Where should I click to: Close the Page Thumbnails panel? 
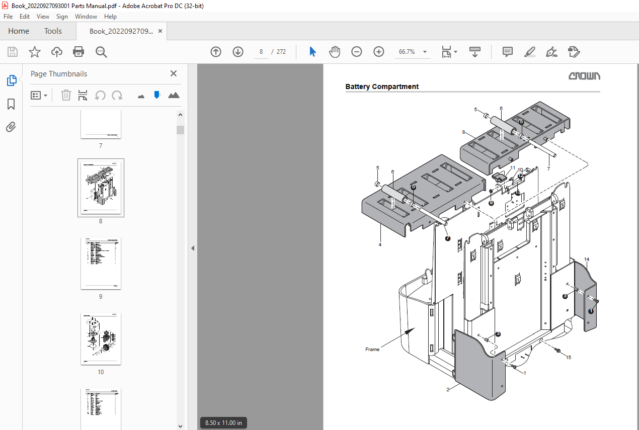coord(174,73)
